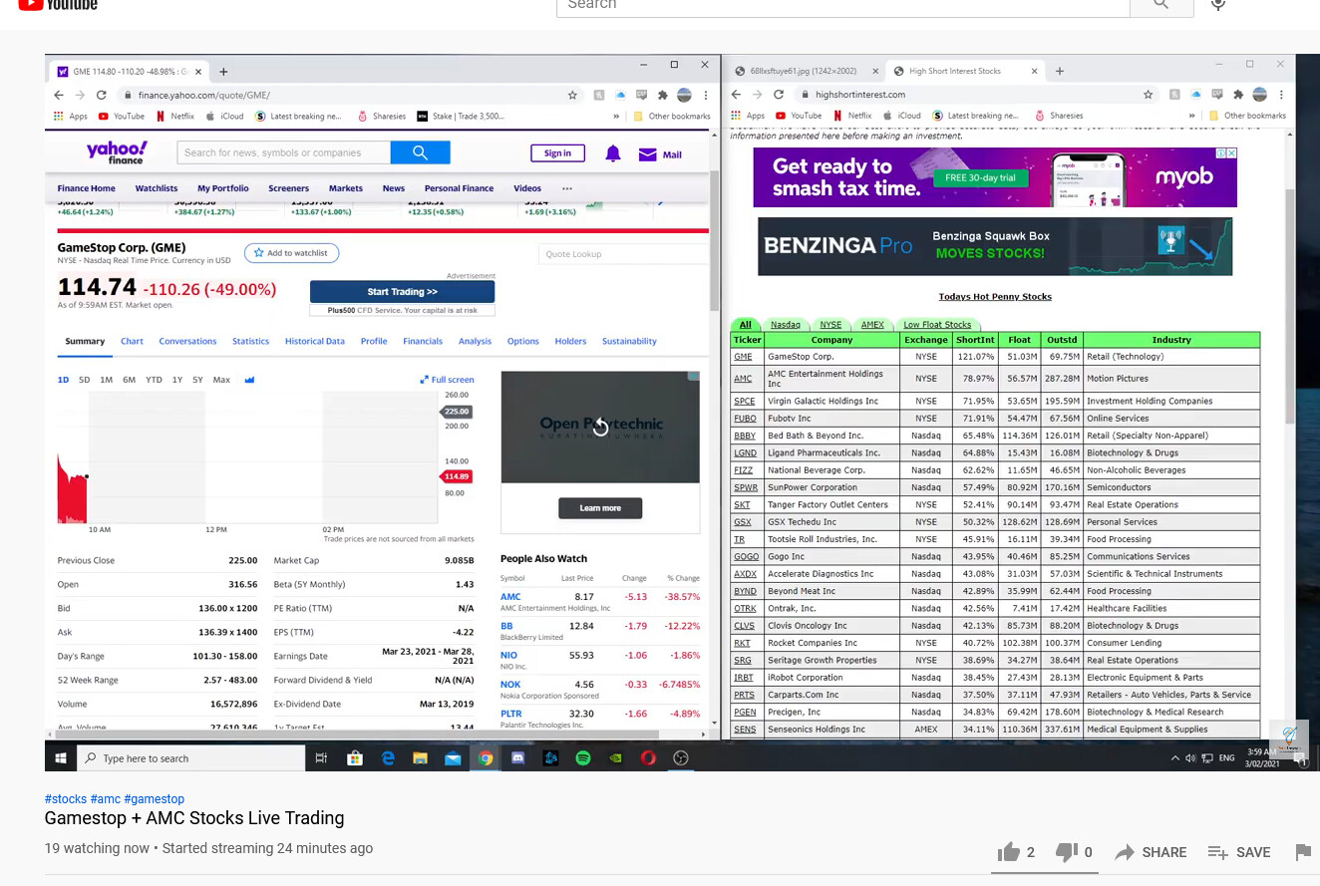1320x886 pixels.
Task: Open the chart in Full screen
Action: coord(448,380)
